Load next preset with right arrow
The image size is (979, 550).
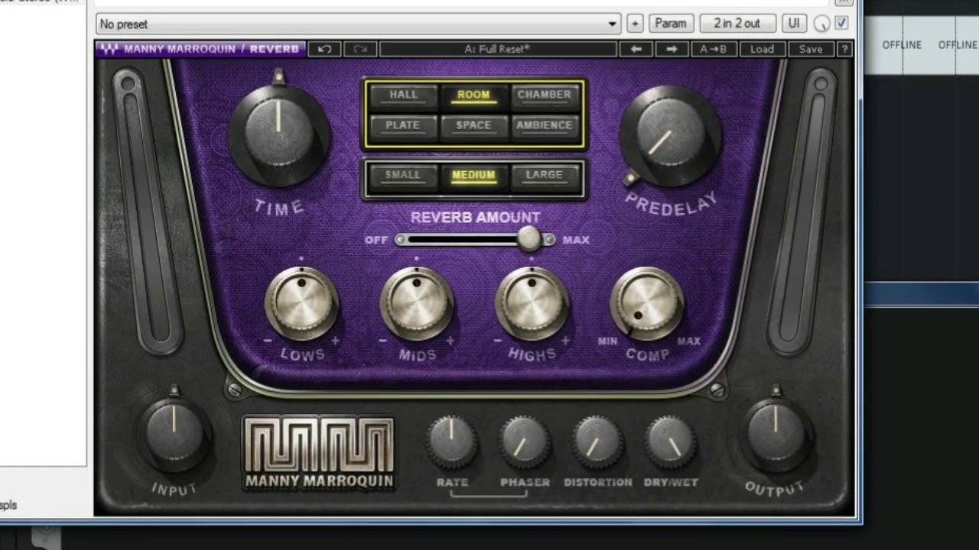672,49
